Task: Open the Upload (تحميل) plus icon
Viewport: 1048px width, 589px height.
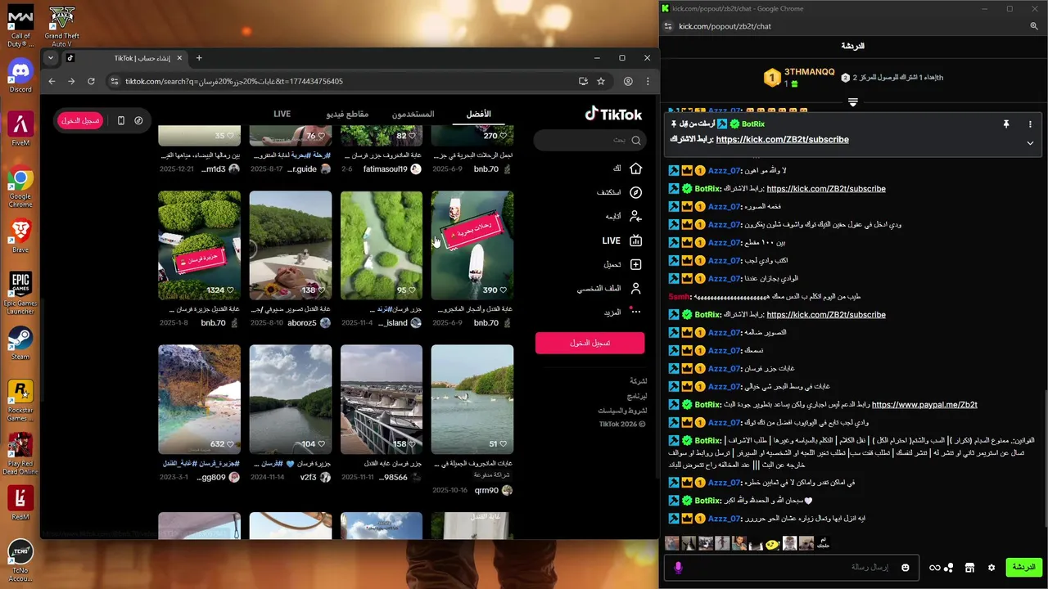Action: click(635, 264)
